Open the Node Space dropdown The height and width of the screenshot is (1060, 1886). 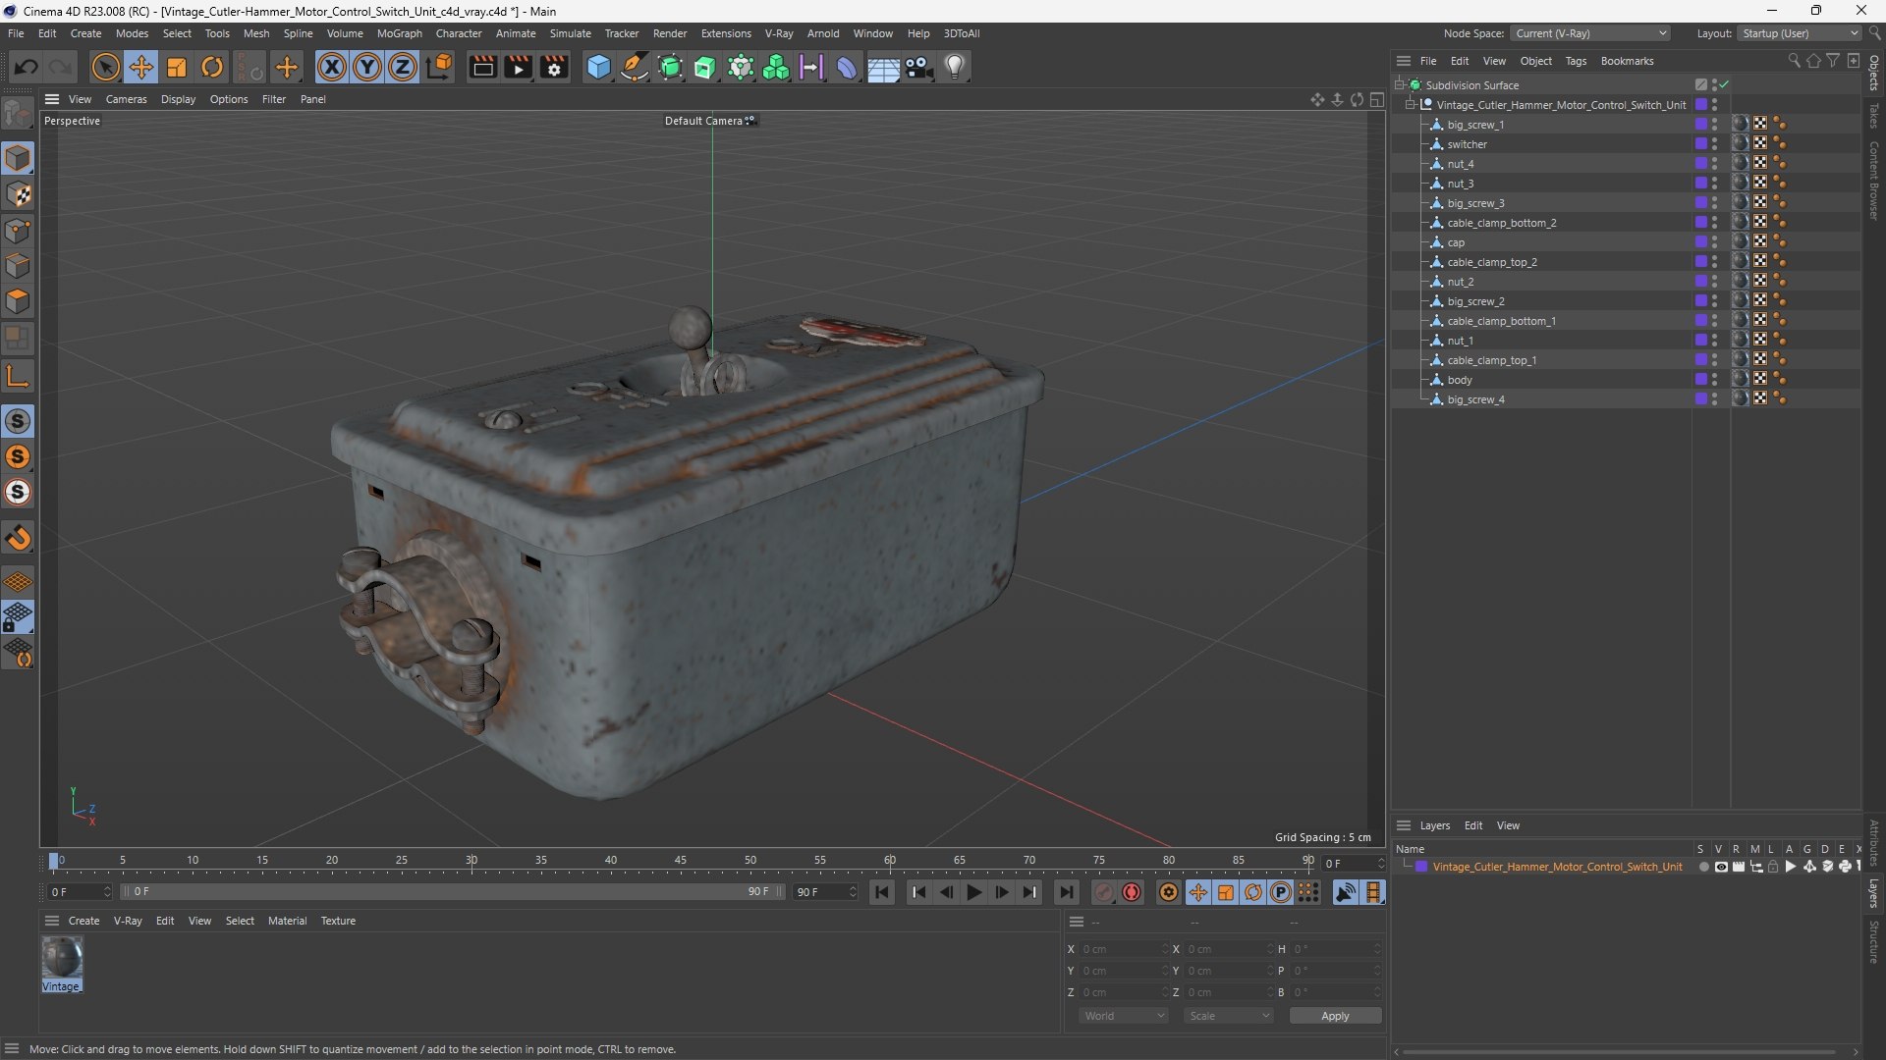[x=1590, y=33]
